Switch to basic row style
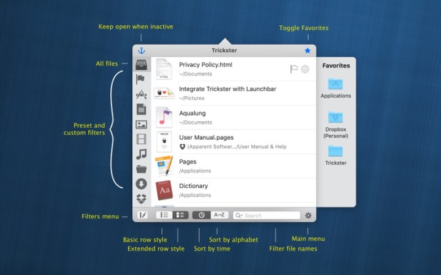This screenshot has height=275, width=441. point(164,215)
